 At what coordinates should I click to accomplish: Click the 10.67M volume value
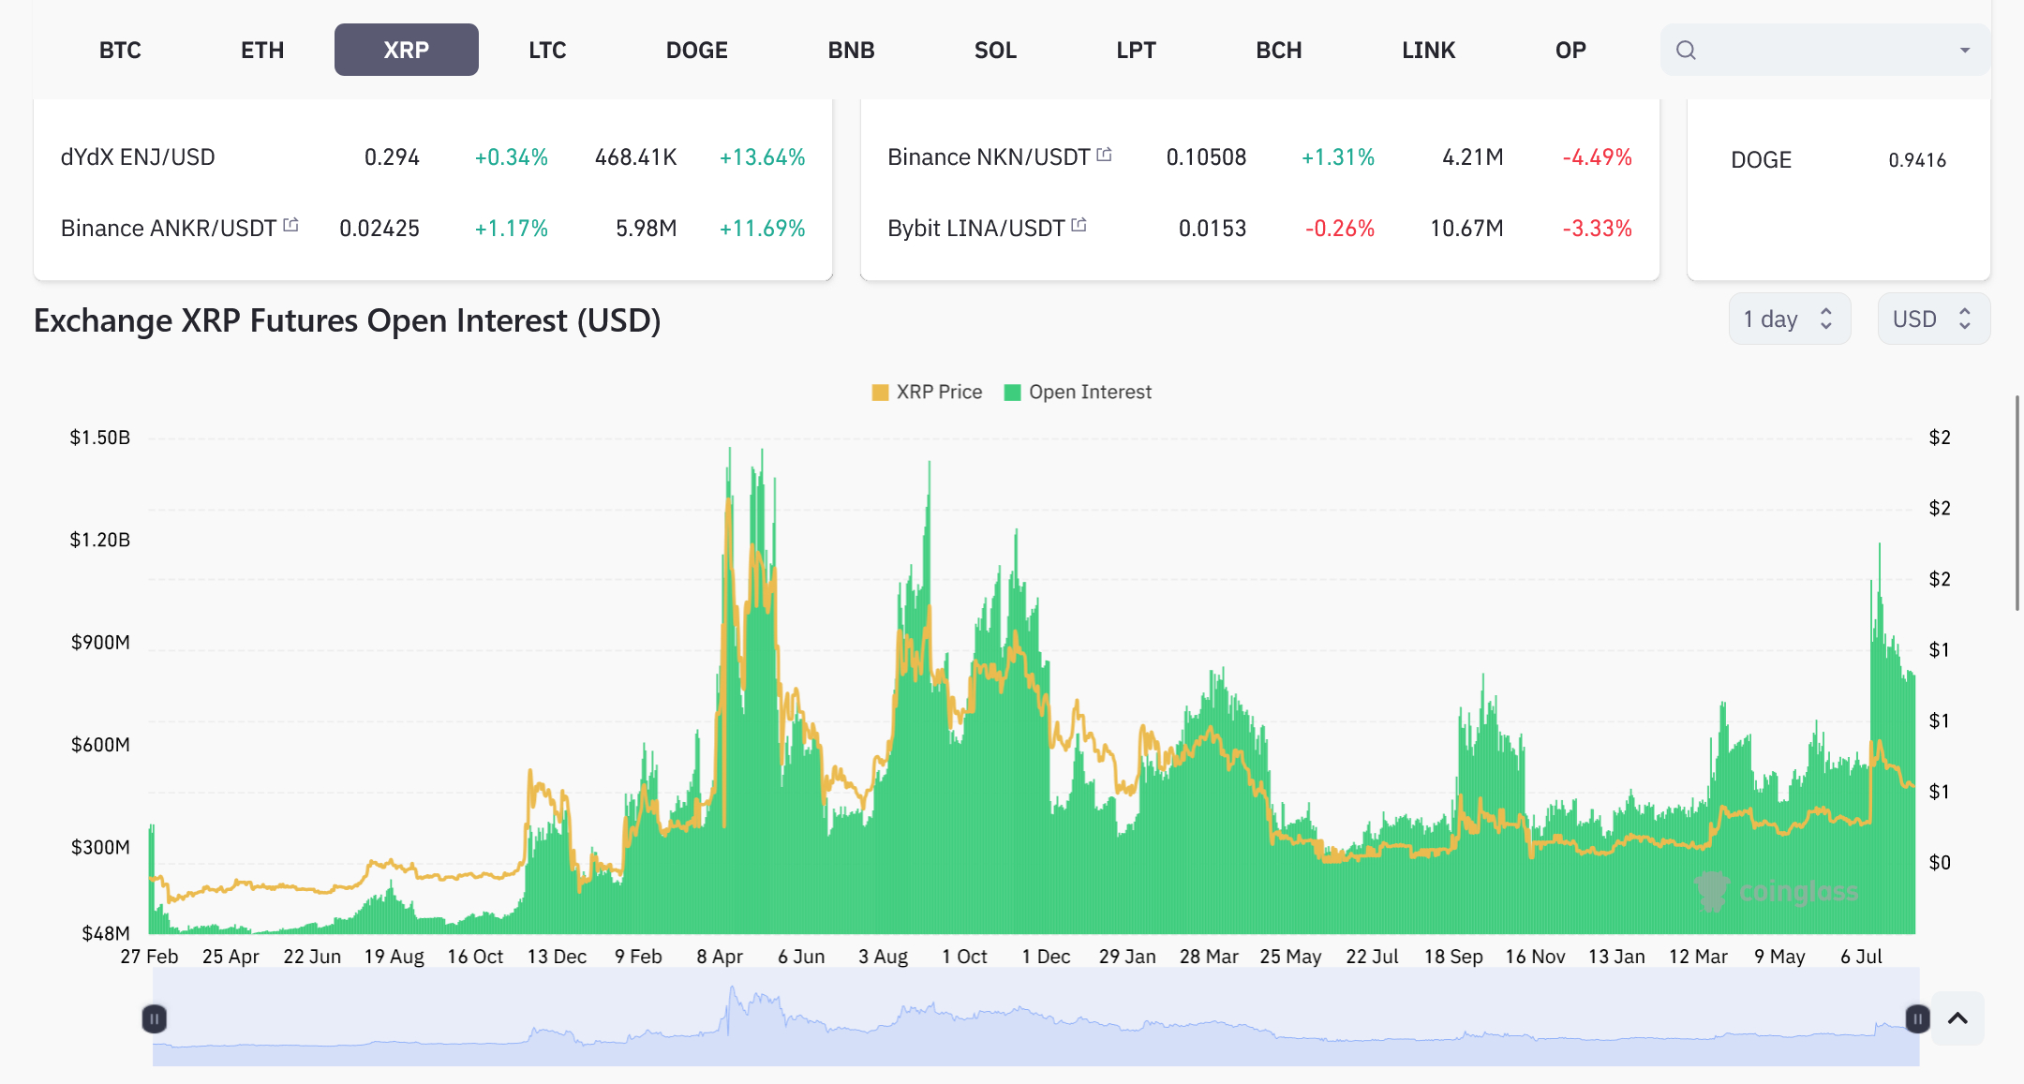point(1466,229)
